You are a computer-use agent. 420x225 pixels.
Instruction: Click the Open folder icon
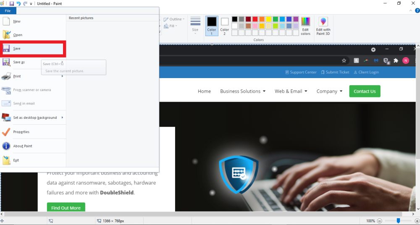pyautogui.click(x=6, y=35)
